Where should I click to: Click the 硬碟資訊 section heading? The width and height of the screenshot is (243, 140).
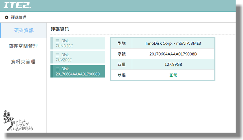[60, 29]
